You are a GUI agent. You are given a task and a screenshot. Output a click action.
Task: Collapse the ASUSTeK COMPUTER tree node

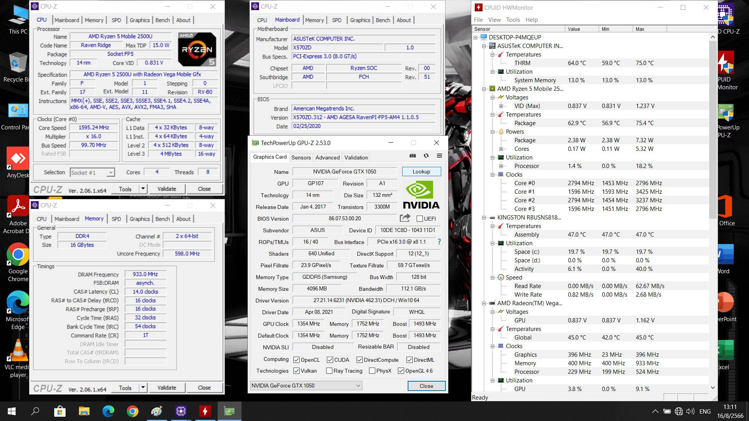(484, 46)
